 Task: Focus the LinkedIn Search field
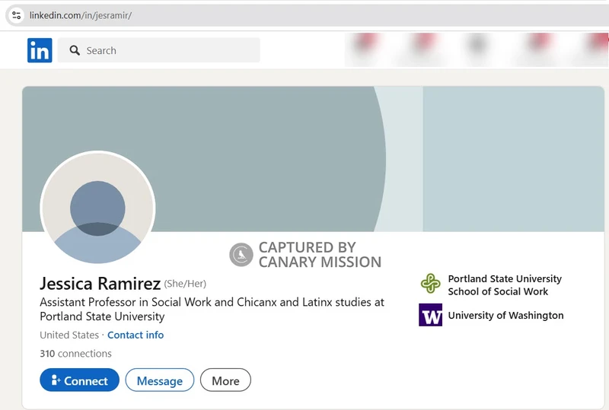(159, 50)
